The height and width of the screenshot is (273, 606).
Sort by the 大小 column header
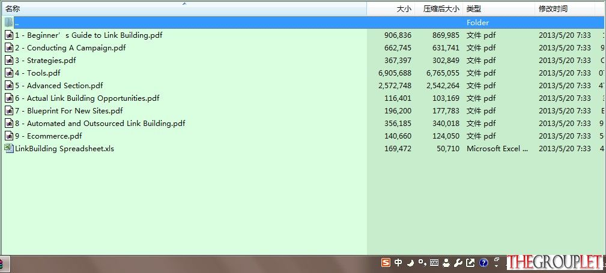point(390,9)
